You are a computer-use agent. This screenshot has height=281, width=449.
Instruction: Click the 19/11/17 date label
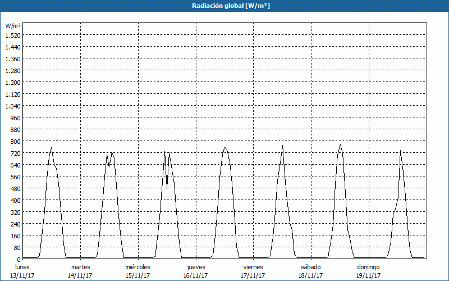point(368,275)
